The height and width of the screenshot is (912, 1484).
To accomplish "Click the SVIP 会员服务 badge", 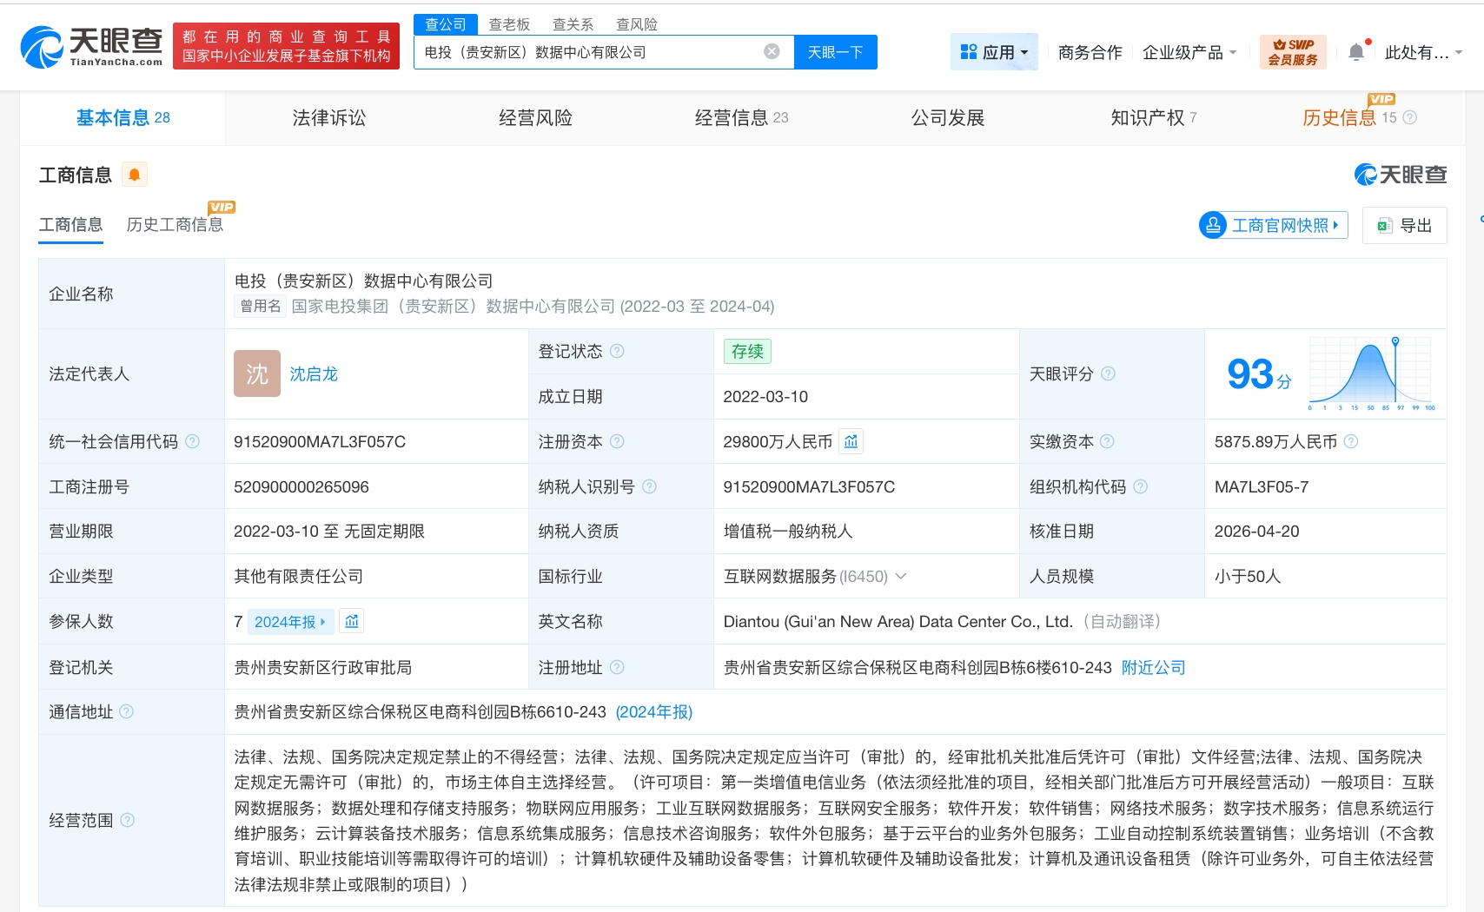I will point(1293,52).
